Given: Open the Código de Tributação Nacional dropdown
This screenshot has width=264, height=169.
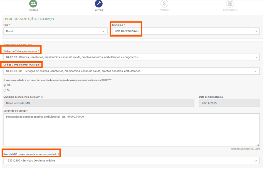Looking at the screenshot, I should pyautogui.click(x=132, y=57).
